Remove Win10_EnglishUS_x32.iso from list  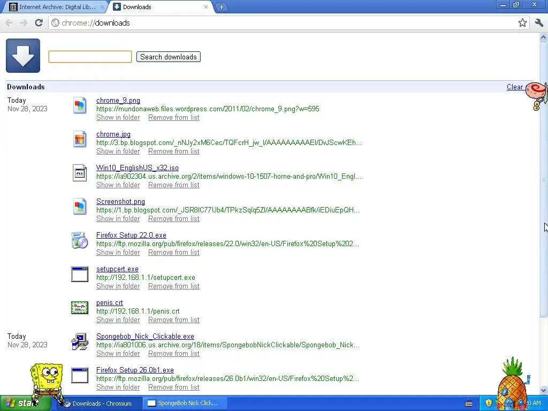[x=174, y=185]
